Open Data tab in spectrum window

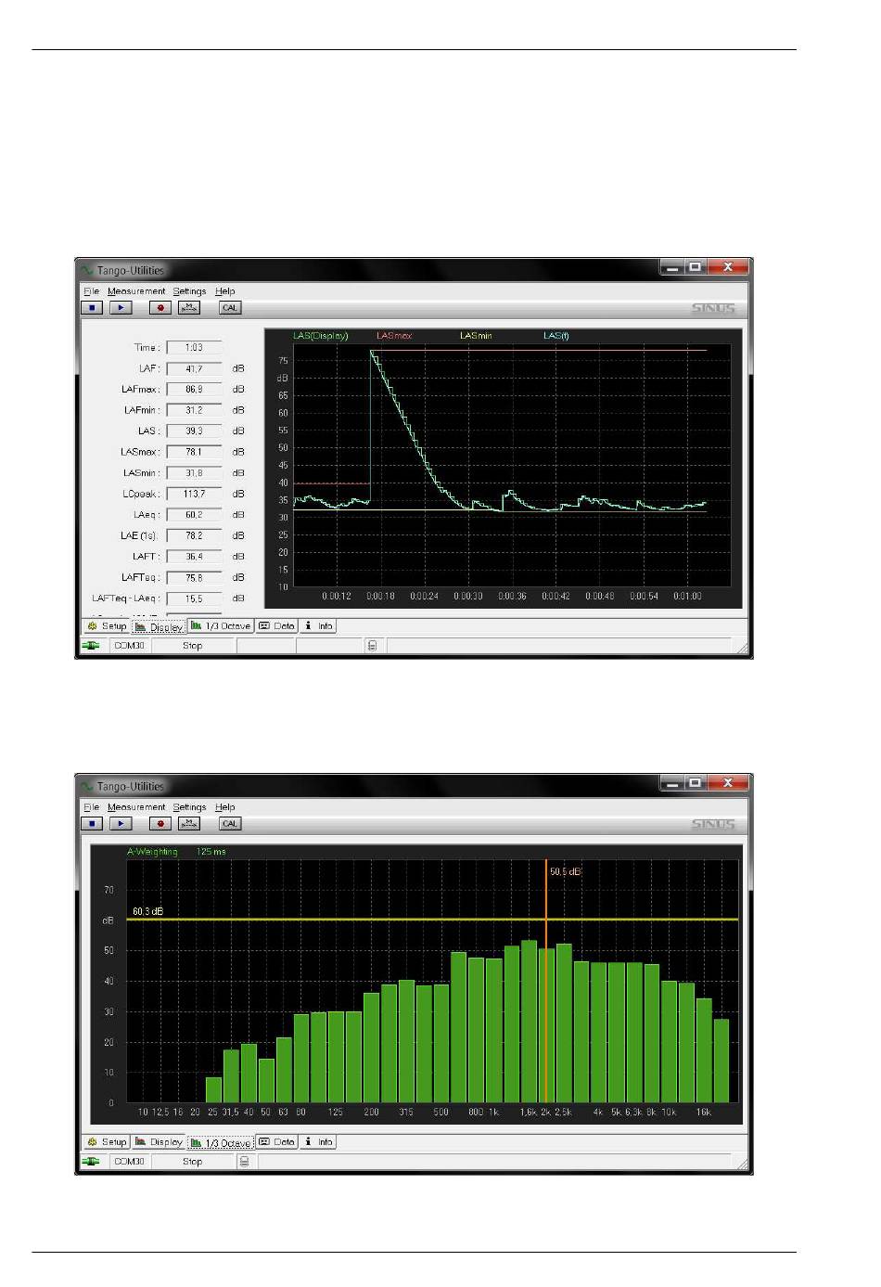[x=276, y=1142]
